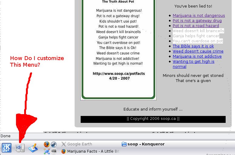
Task: Click 'Wanting to get high is normal' link
Action: 193,62
